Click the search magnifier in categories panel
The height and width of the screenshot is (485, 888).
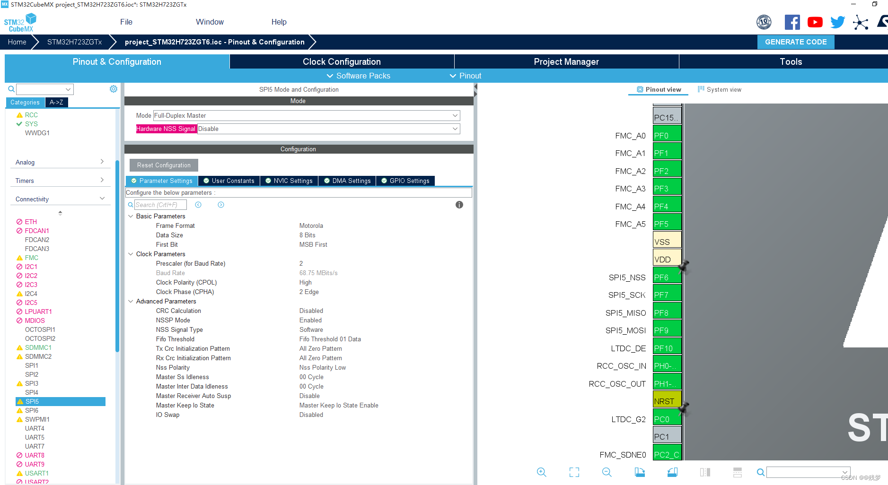click(11, 89)
